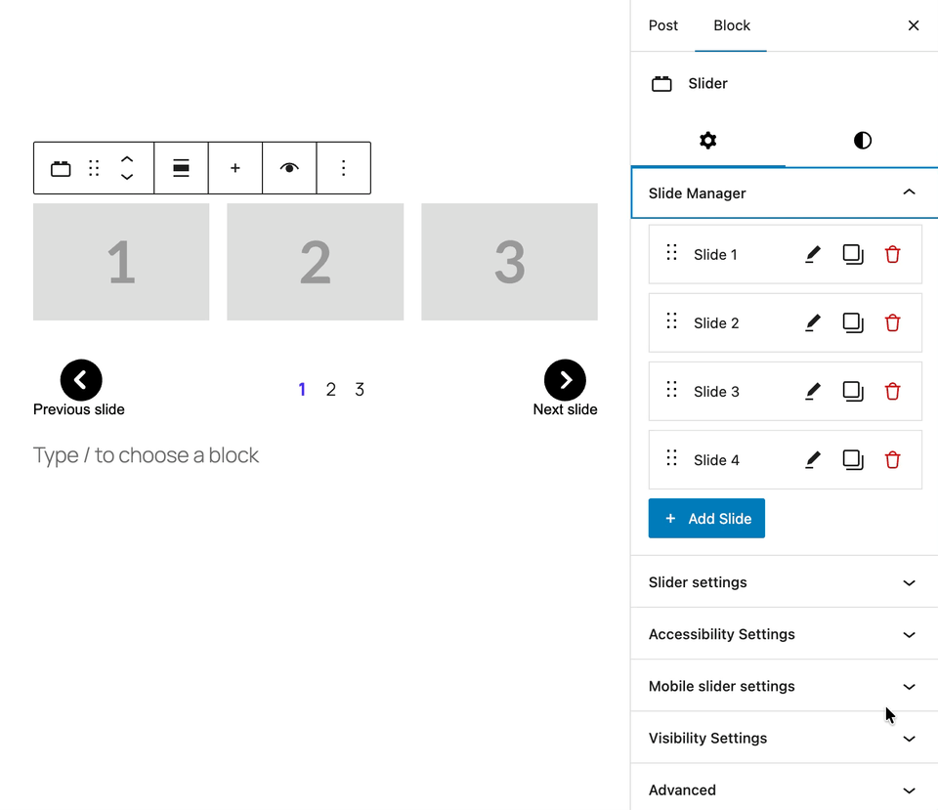The image size is (938, 810).
Task: Click the edit pencil icon for Slide 1
Action: (x=812, y=255)
